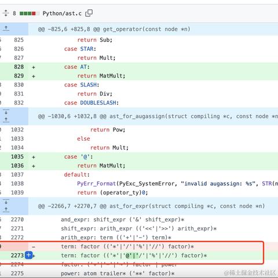This screenshot has width=278, height=278.
Task: Click the 'power: atom trailer*' line
Action: pyautogui.click(x=118, y=273)
